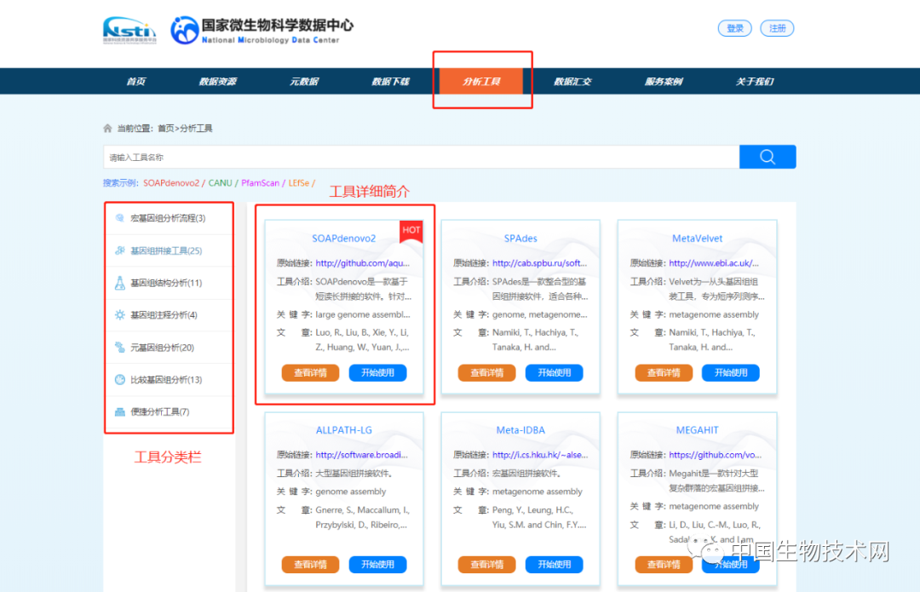
Task: Open 数据资源 navigation item
Action: pyautogui.click(x=218, y=82)
